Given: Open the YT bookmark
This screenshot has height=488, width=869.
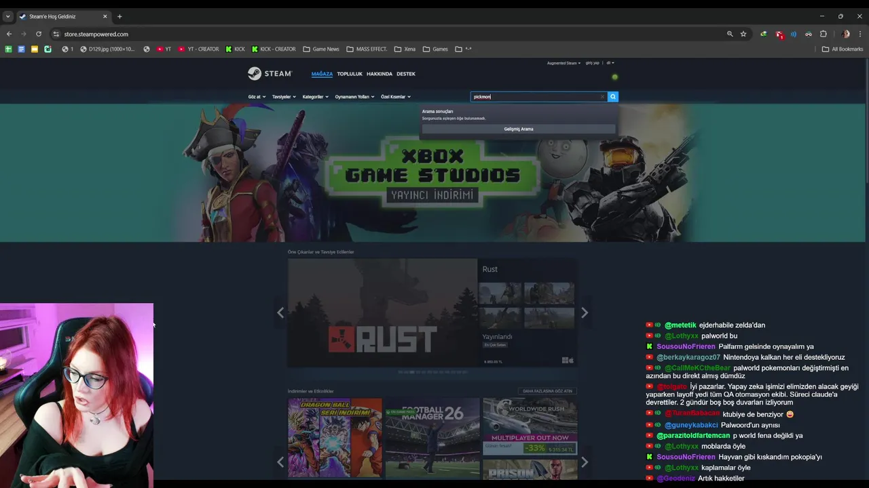Looking at the screenshot, I should coord(164,49).
